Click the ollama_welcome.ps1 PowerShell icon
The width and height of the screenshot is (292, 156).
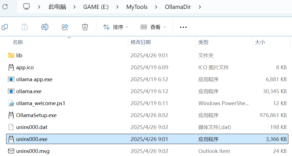coord(11,103)
